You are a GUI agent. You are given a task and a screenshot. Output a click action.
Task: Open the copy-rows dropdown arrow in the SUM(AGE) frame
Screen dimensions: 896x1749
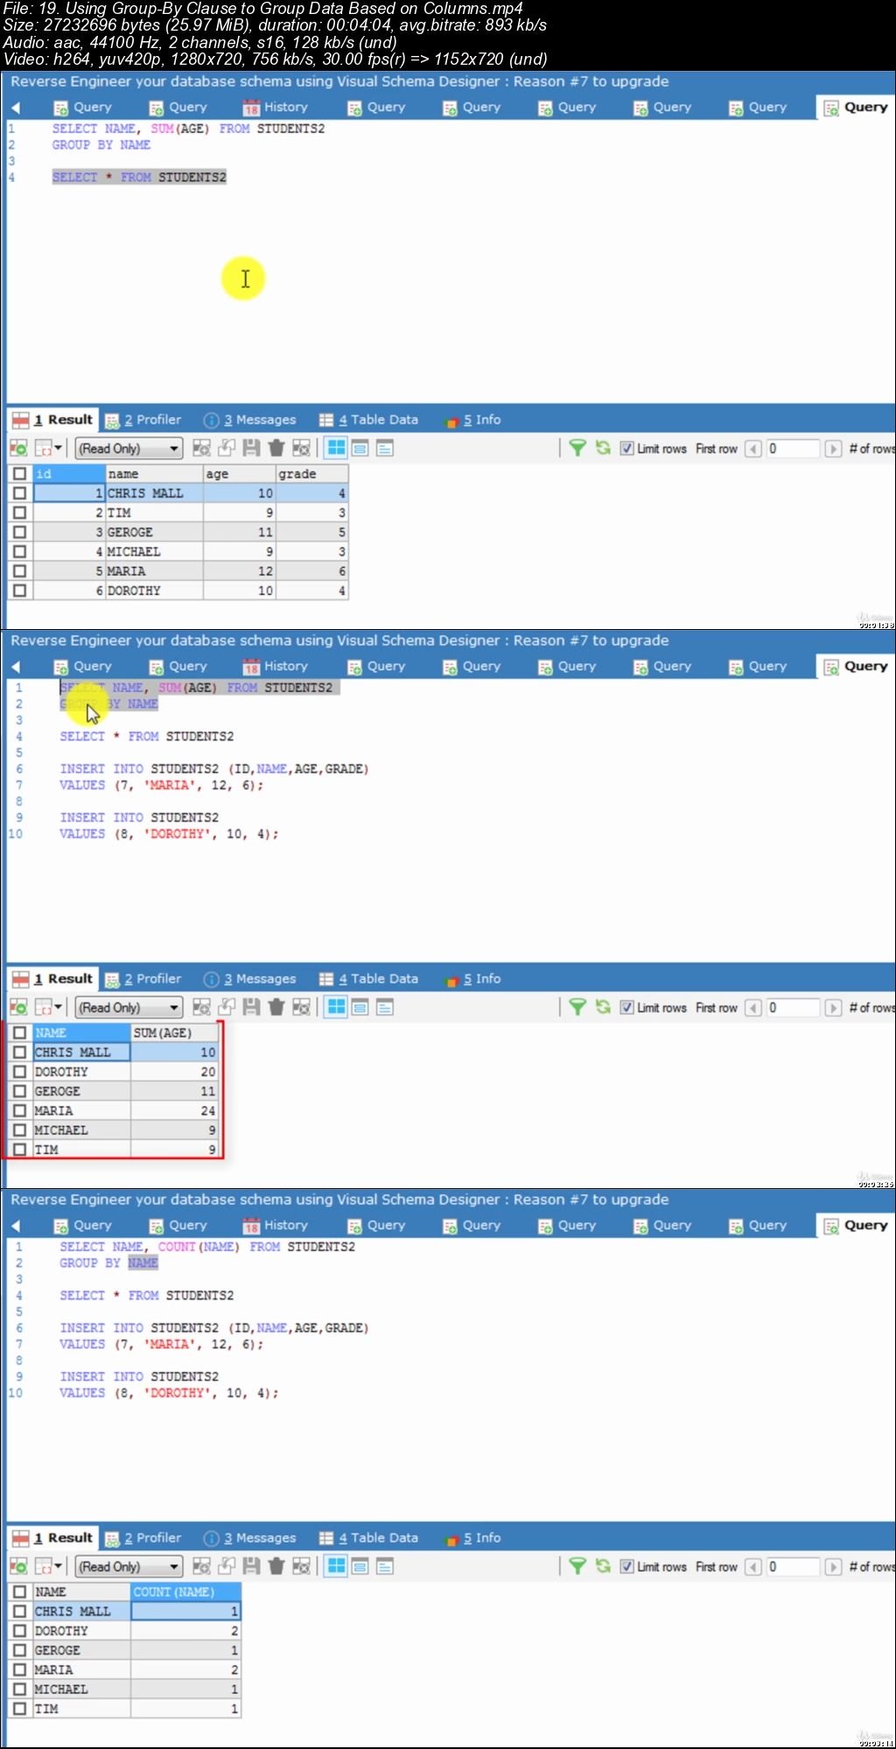click(x=59, y=1007)
